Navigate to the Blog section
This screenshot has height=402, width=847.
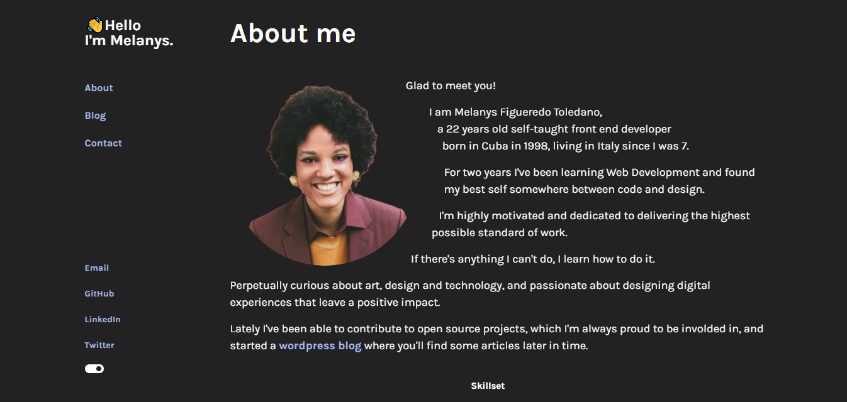95,115
